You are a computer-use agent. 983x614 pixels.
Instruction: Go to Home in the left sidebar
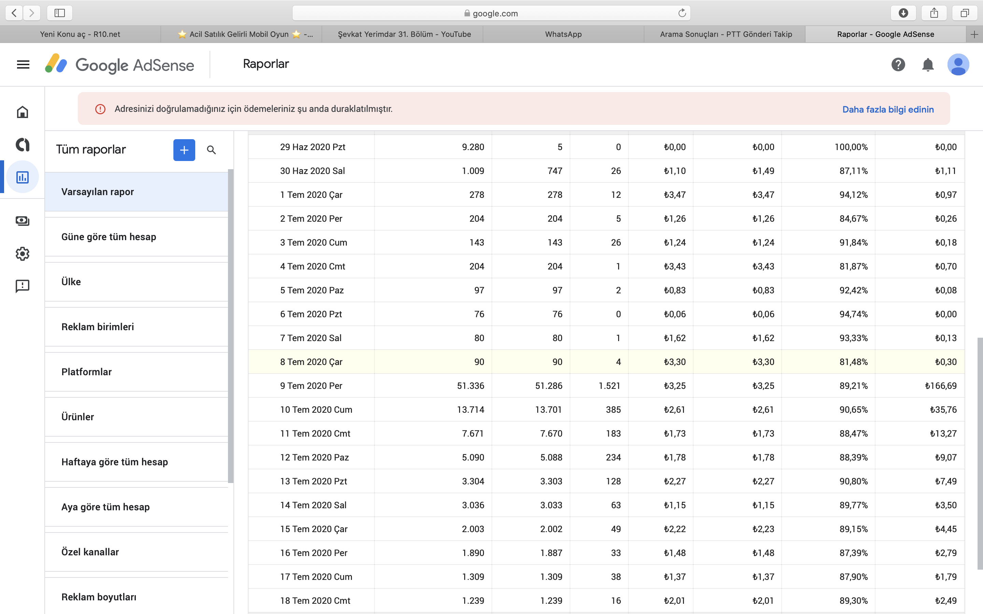point(22,112)
